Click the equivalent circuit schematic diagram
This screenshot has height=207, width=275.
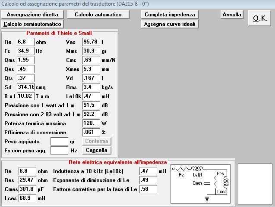click(x=200, y=184)
